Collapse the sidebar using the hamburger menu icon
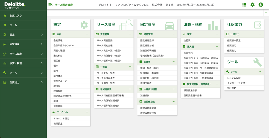 coord(50,5)
